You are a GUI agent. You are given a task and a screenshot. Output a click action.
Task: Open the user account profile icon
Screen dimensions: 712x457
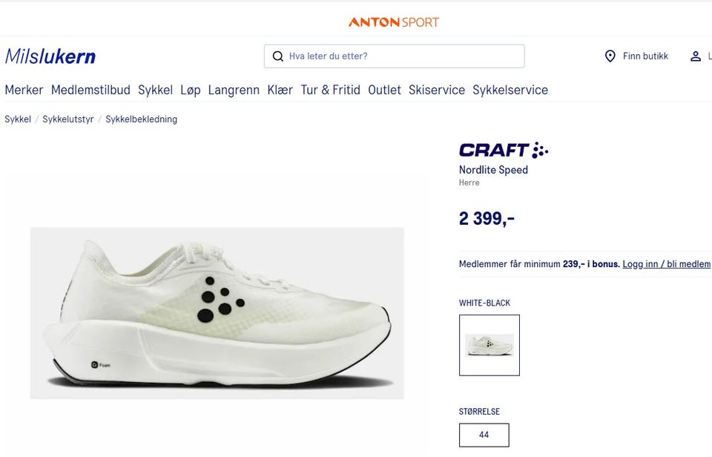pos(695,56)
